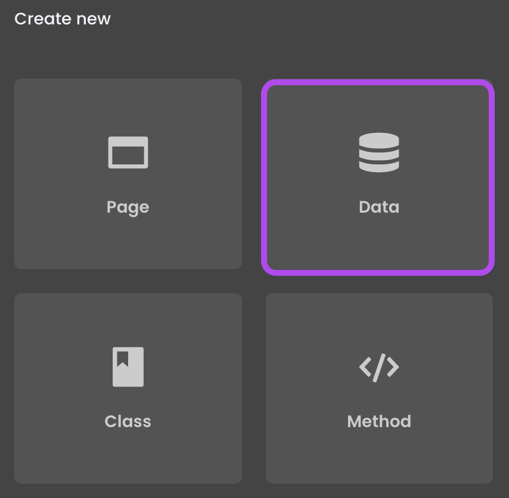509x498 pixels.
Task: Open new Page creation option
Action: pyautogui.click(x=128, y=174)
